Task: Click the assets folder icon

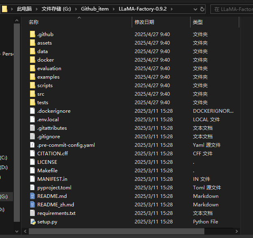Action: coord(32,43)
